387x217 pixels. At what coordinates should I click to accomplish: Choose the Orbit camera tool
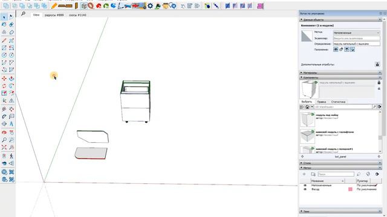point(4,133)
